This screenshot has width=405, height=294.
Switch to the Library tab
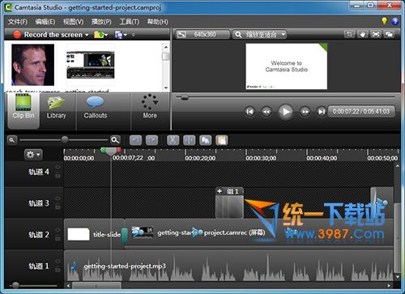pos(57,111)
